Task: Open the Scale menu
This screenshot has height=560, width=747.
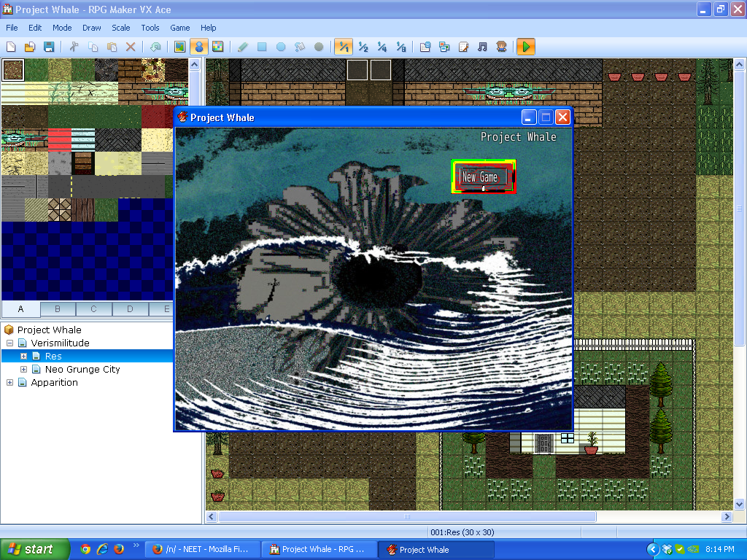Action: coord(121,28)
